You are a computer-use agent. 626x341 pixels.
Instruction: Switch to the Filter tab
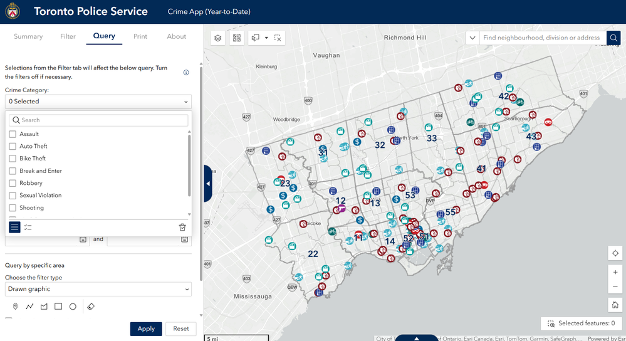pos(68,36)
